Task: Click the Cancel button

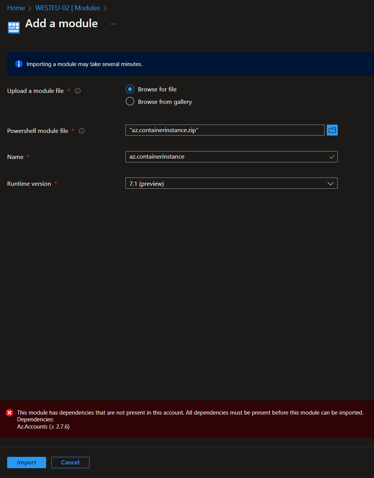Action: coord(70,463)
